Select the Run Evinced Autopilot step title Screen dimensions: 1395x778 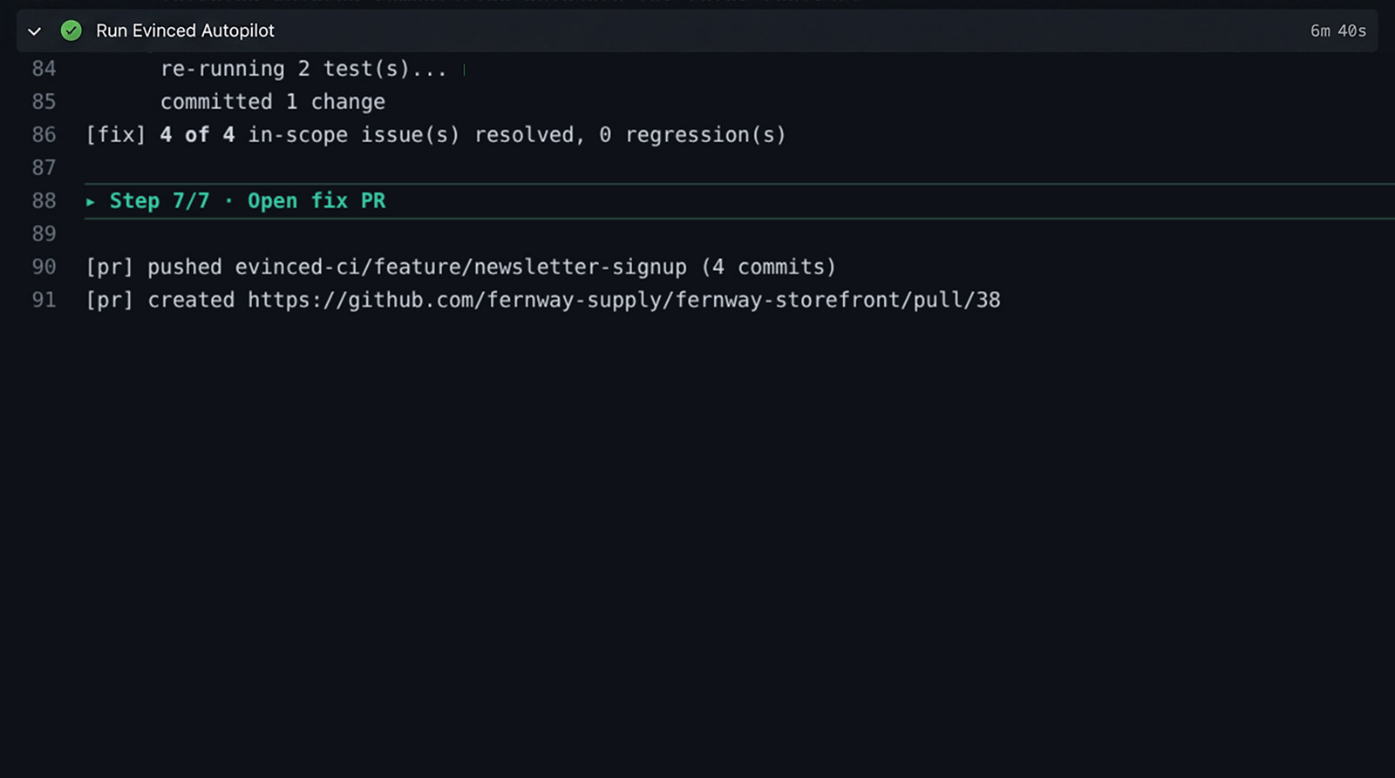click(185, 30)
